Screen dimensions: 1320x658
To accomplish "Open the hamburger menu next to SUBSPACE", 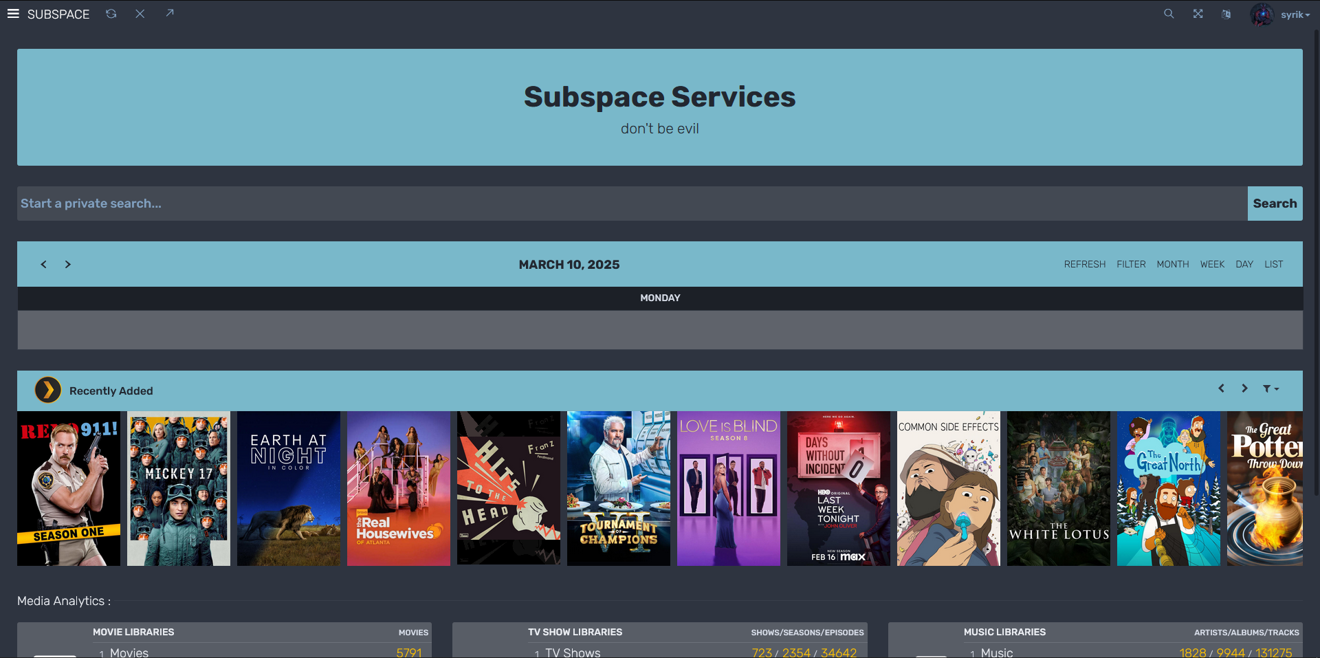I will point(13,14).
